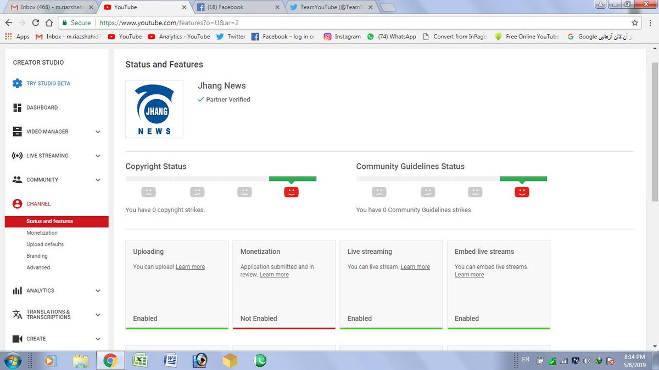Open the Dashboard link in the sidebar
659x370 pixels.
click(42, 107)
